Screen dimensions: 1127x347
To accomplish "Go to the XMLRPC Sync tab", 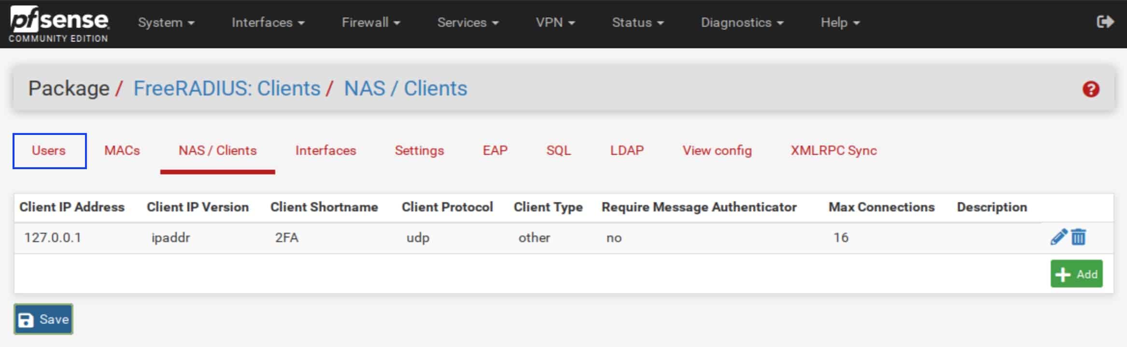I will (x=833, y=151).
